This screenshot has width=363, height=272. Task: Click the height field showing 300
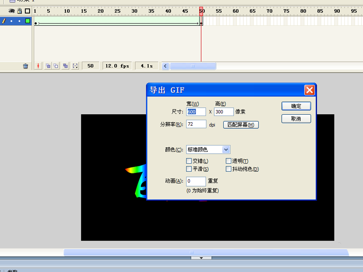tap(224, 112)
